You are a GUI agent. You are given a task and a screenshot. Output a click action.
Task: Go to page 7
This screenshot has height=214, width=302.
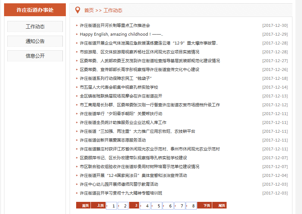[x=180, y=206]
